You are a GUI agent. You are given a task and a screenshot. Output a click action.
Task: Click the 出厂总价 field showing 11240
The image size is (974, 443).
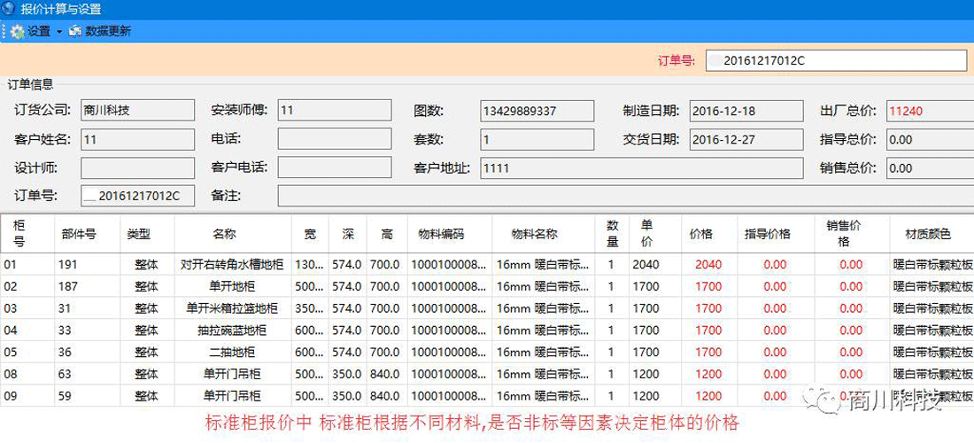click(928, 110)
